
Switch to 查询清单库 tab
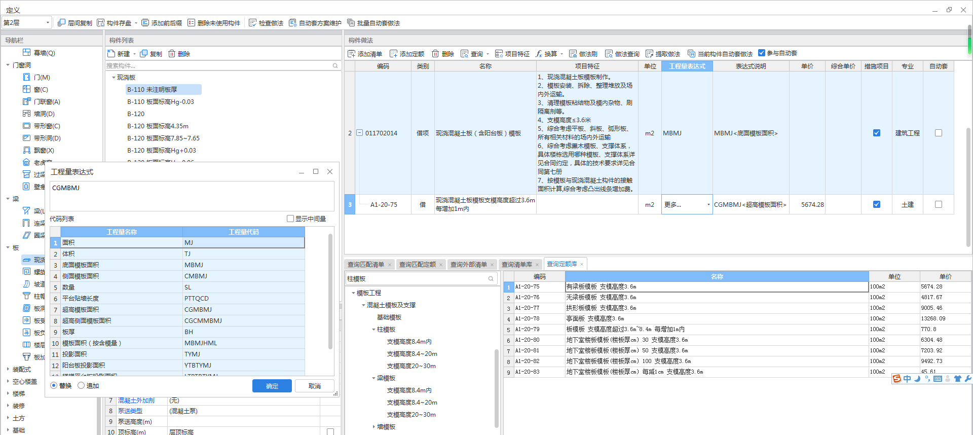[x=517, y=265]
